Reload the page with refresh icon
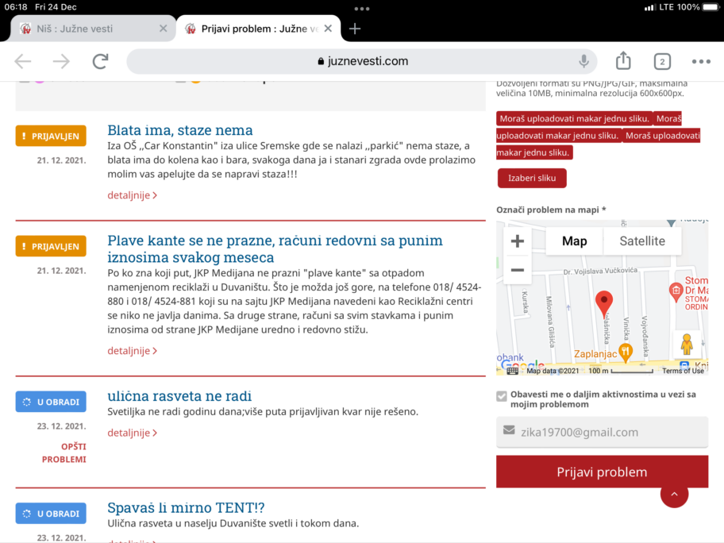The width and height of the screenshot is (724, 543). (x=100, y=61)
